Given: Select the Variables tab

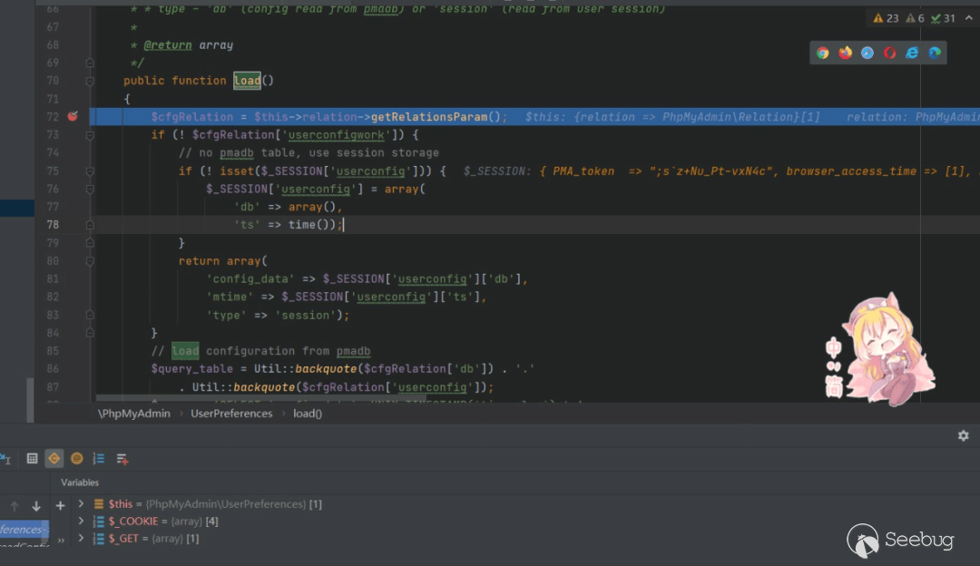Looking at the screenshot, I should tap(80, 483).
